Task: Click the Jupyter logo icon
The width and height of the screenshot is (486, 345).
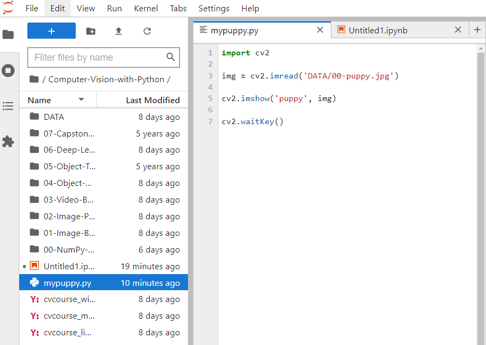Action: (x=8, y=8)
